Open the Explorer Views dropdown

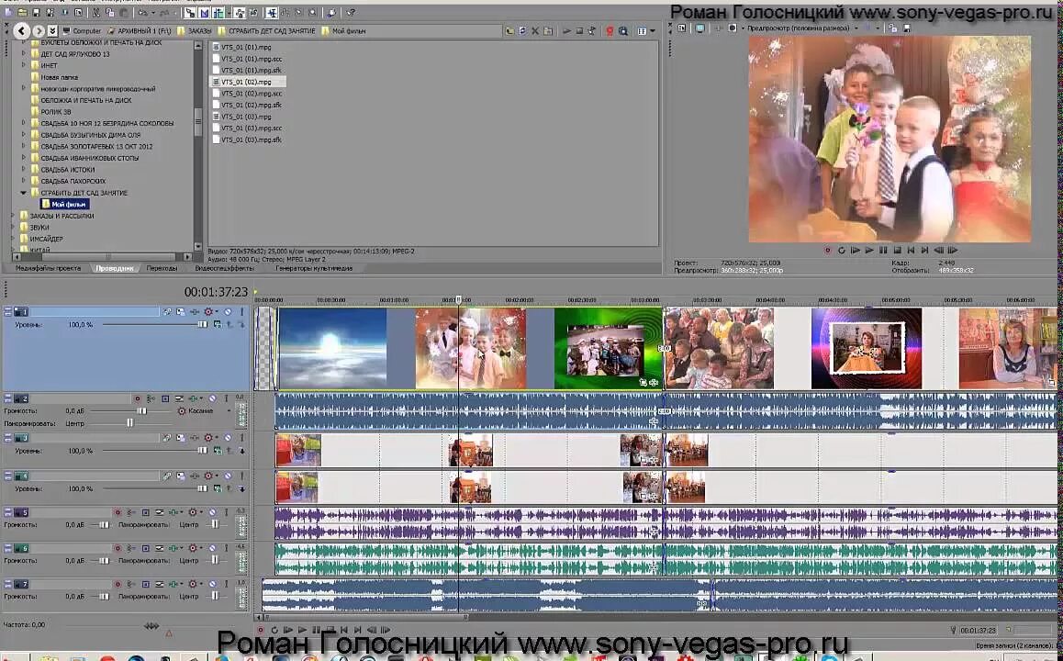pyautogui.click(x=653, y=30)
